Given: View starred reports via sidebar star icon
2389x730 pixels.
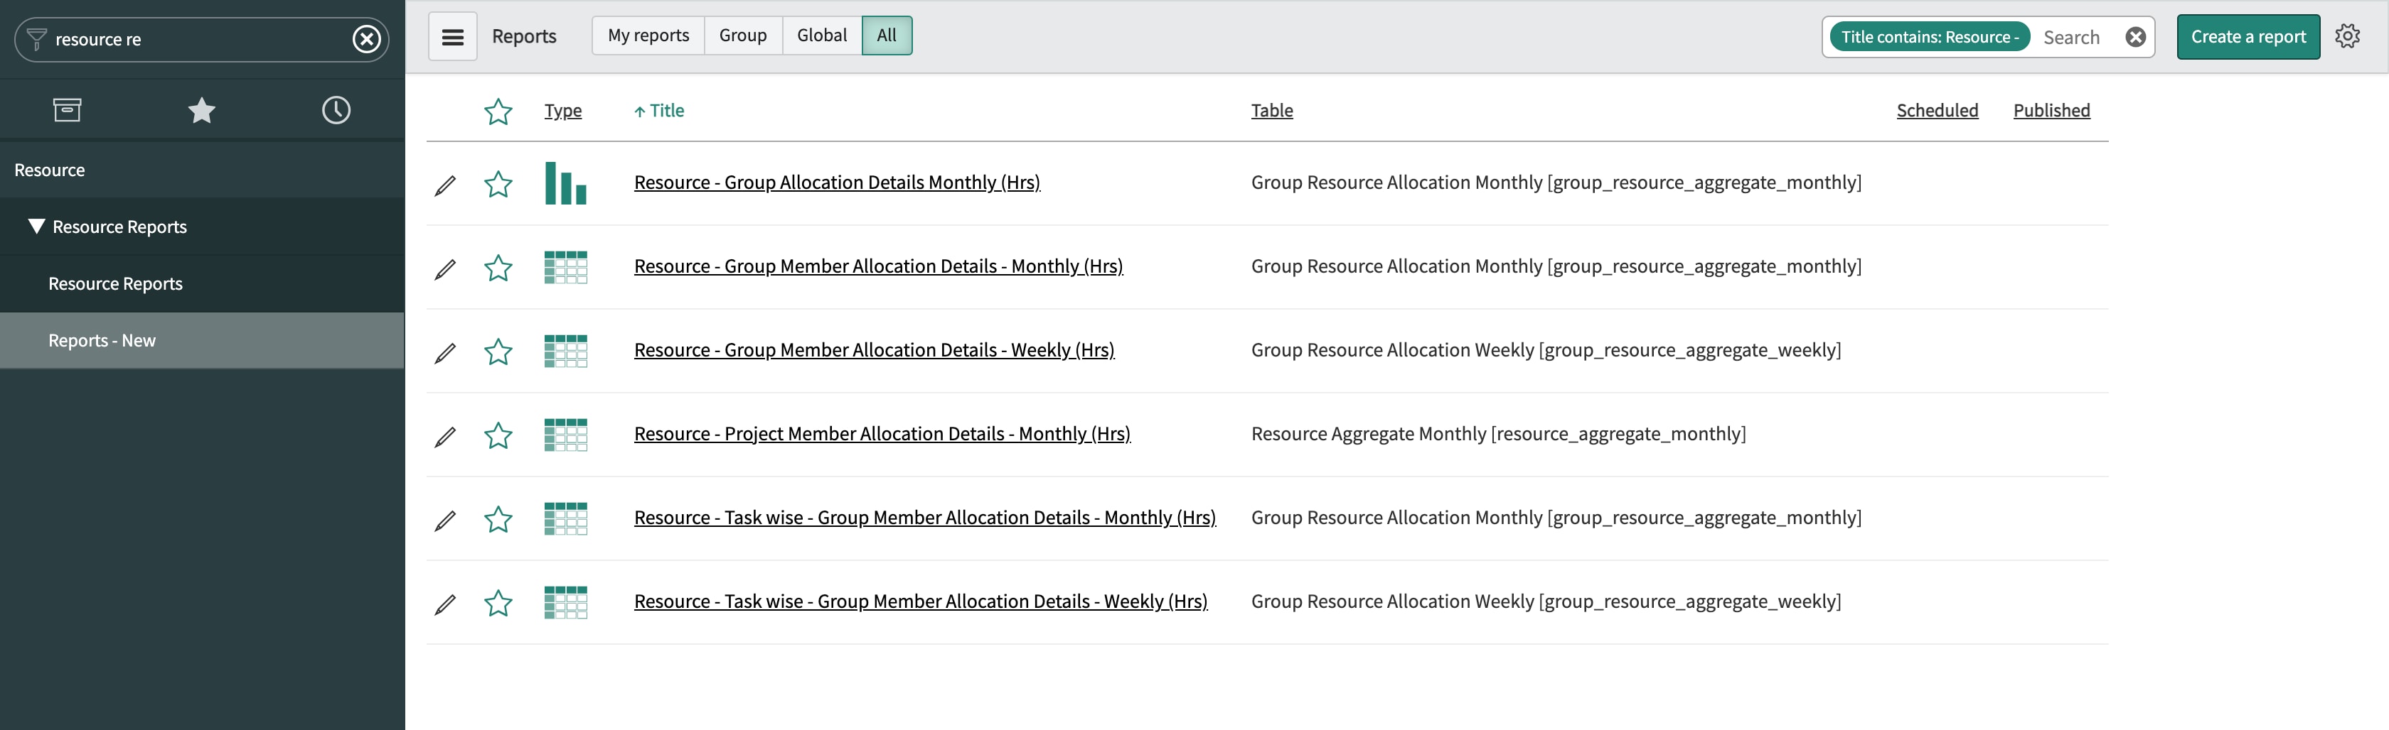Looking at the screenshot, I should (x=201, y=109).
